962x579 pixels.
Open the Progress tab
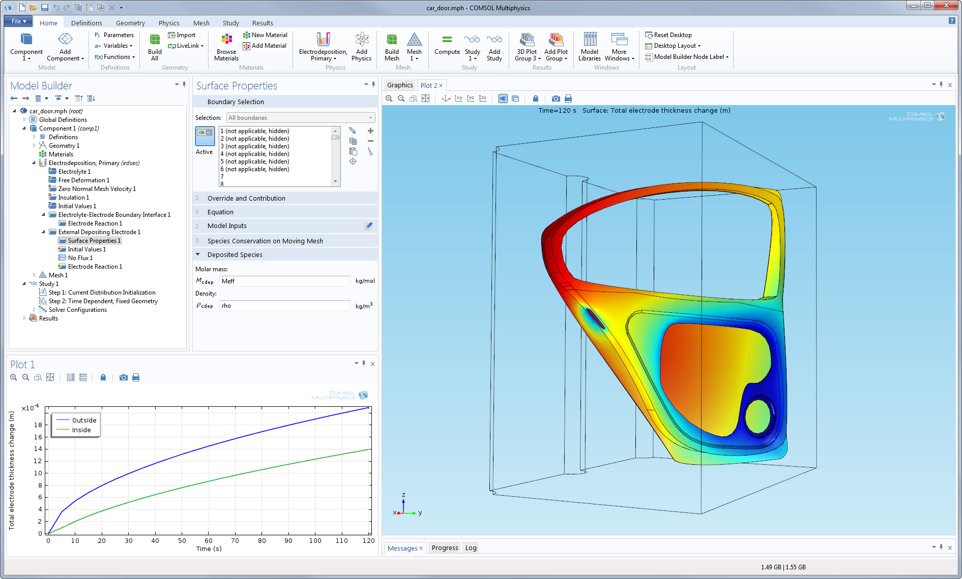pos(445,548)
